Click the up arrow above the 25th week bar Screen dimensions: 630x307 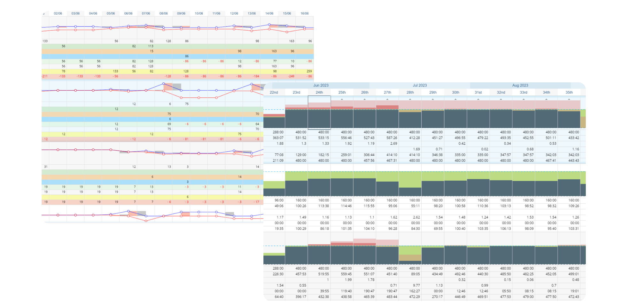pyautogui.click(x=342, y=99)
